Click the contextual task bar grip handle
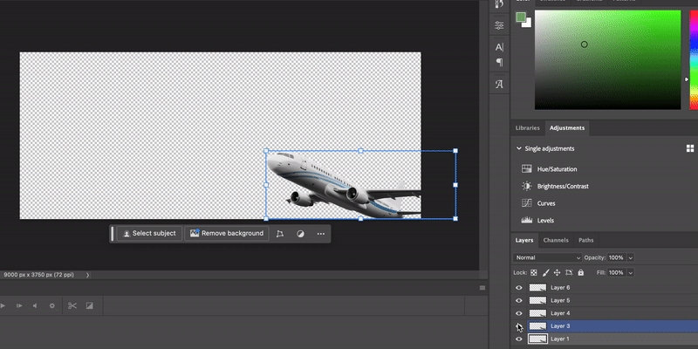This screenshot has width=698, height=349. click(x=113, y=234)
